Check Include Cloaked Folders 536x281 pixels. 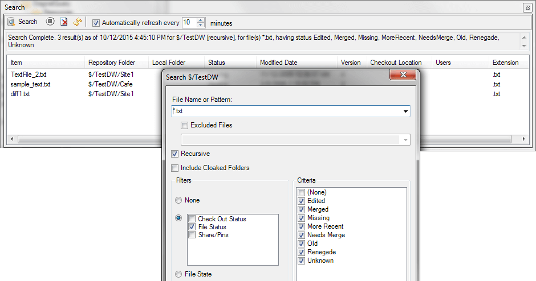pyautogui.click(x=176, y=168)
